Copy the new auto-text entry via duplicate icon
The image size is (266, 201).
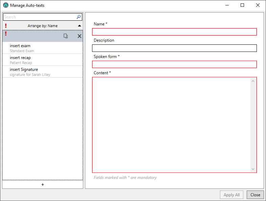tap(66, 36)
